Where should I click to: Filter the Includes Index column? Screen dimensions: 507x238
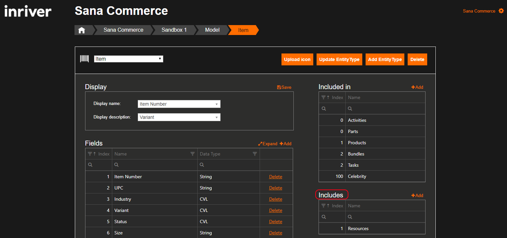tap(324, 206)
